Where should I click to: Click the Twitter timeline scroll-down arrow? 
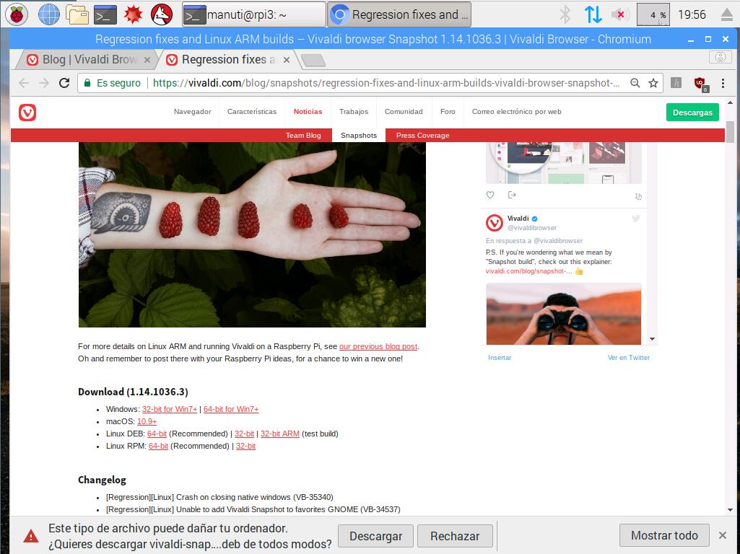pyautogui.click(x=652, y=338)
